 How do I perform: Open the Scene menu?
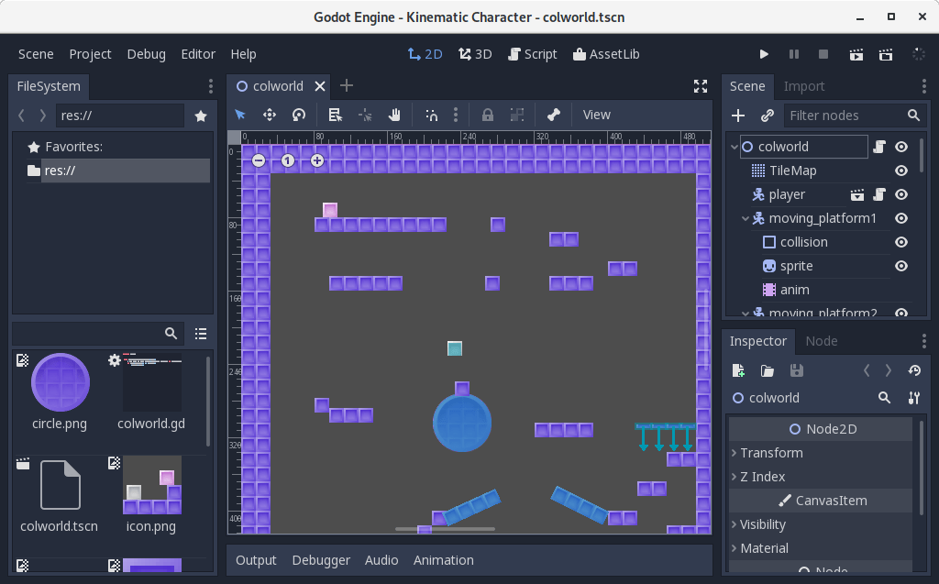[x=36, y=54]
